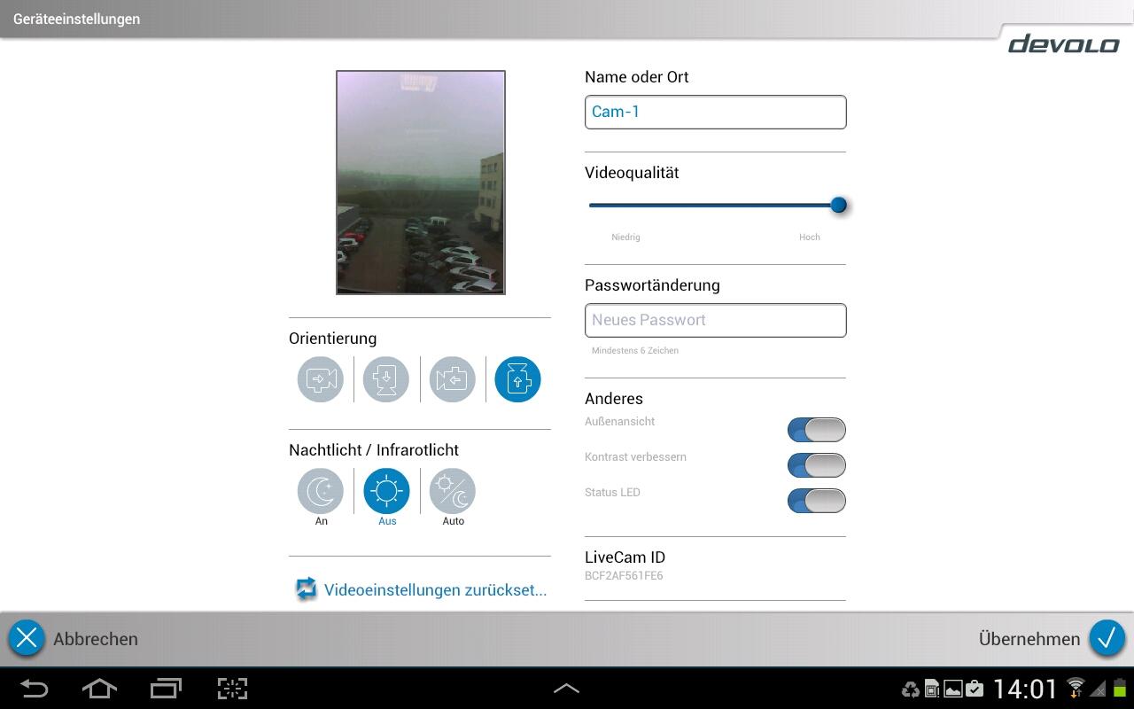This screenshot has width=1134, height=709.
Task: Select the second orientation icon with down arrow
Action: [386, 379]
